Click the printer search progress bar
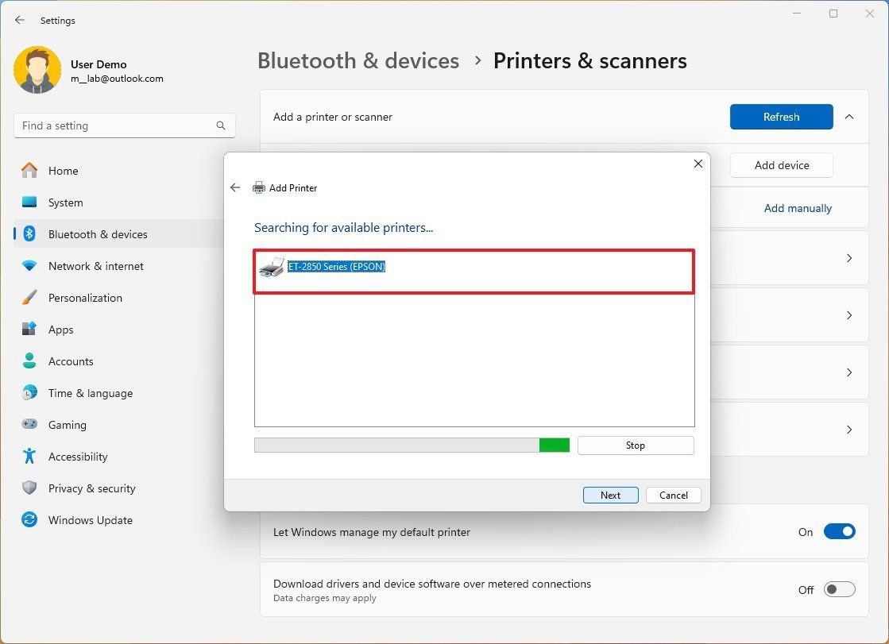 (x=412, y=445)
